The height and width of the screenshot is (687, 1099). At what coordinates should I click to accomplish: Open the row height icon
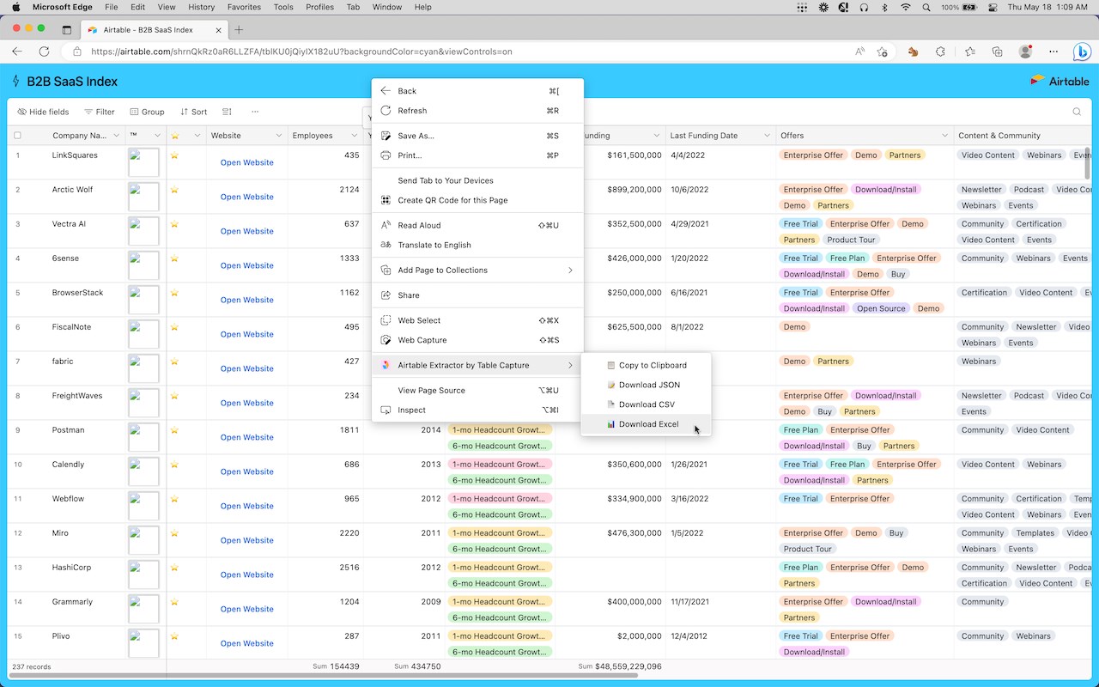228,112
